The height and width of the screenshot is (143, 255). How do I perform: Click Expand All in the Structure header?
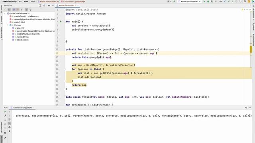click(x=40, y=6)
